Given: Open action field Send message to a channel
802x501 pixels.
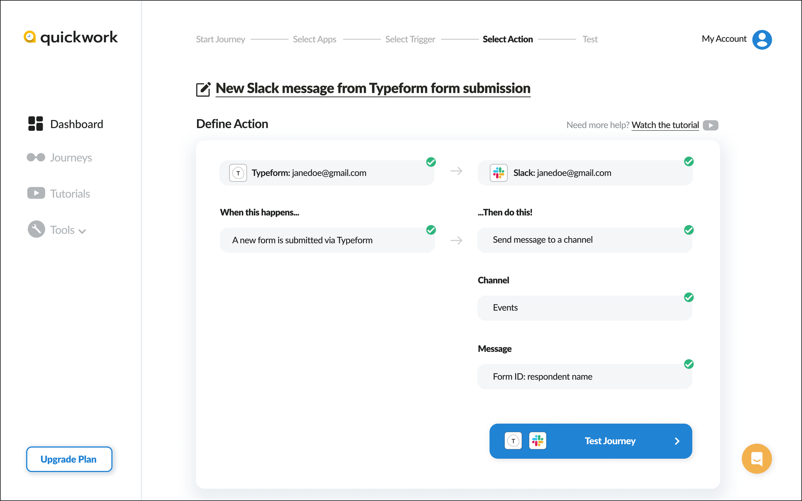Looking at the screenshot, I should click(x=585, y=240).
